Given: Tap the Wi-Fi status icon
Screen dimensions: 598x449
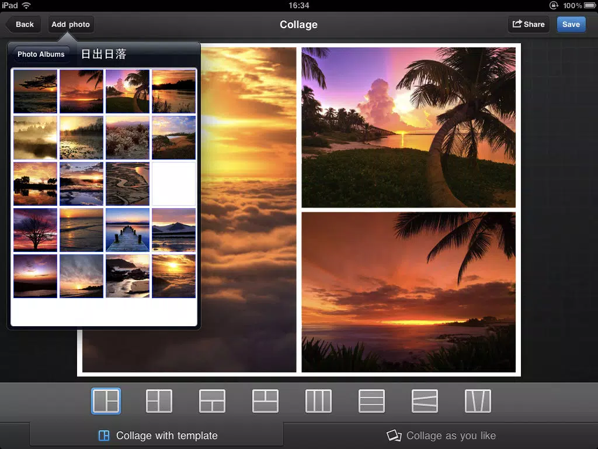Looking at the screenshot, I should (x=26, y=5).
